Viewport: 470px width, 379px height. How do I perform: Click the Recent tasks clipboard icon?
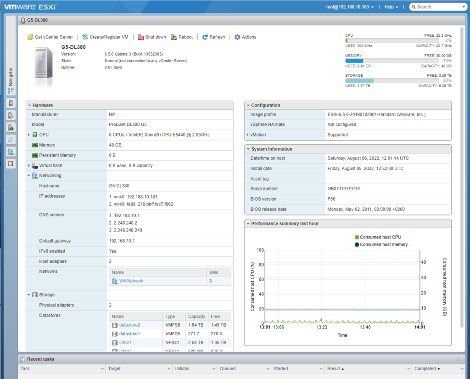click(22, 359)
